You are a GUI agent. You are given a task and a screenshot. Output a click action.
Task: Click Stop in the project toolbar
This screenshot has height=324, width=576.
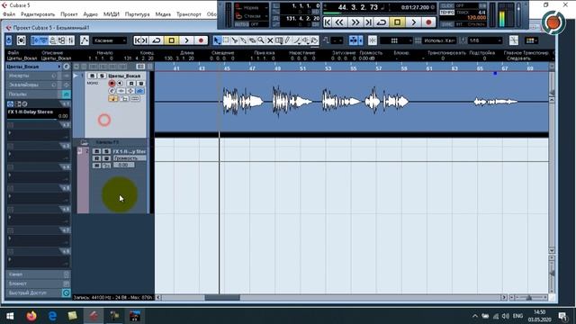pos(171,40)
